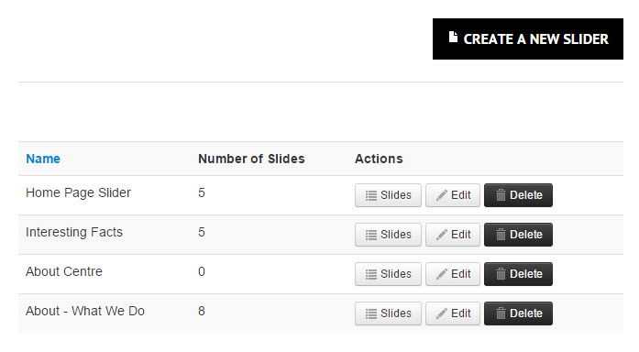Click the pencil icon for Home Page Slider
Image resolution: width=639 pixels, height=352 pixels.
coord(441,195)
